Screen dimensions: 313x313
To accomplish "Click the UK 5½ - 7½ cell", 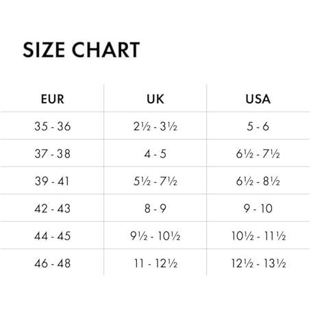I will (x=155, y=181).
